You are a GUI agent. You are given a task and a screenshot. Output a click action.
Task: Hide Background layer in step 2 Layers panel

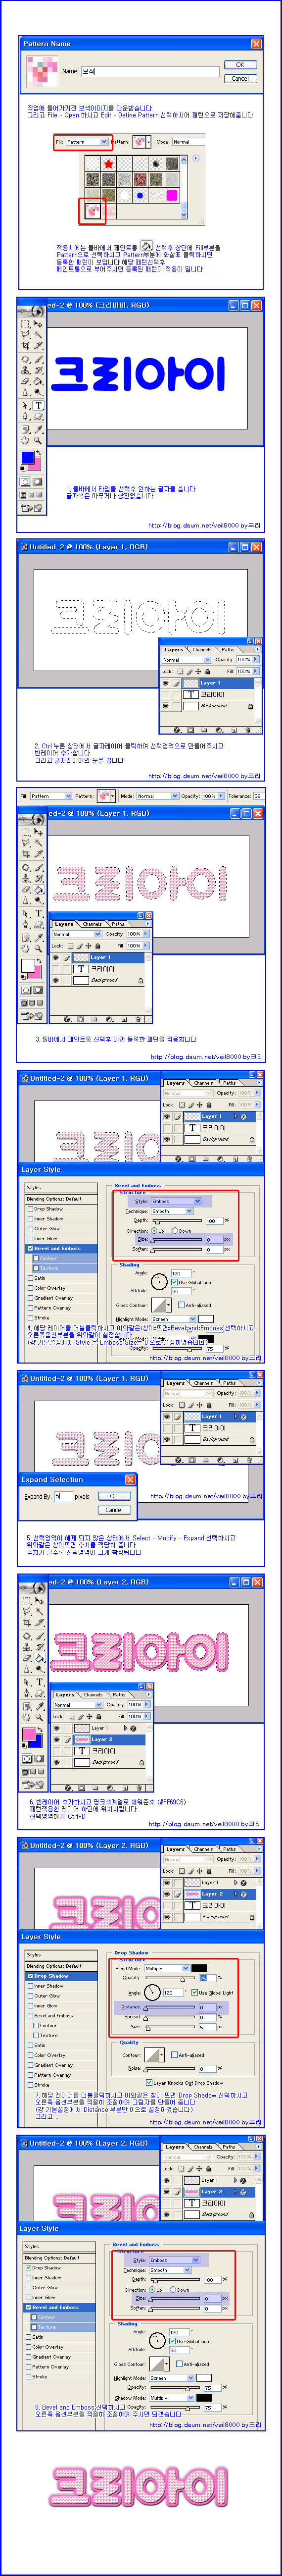[166, 707]
